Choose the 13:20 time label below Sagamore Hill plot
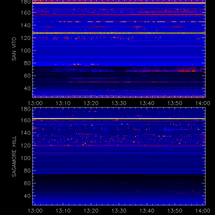This screenshot has height=215, width=215. pos(91,211)
